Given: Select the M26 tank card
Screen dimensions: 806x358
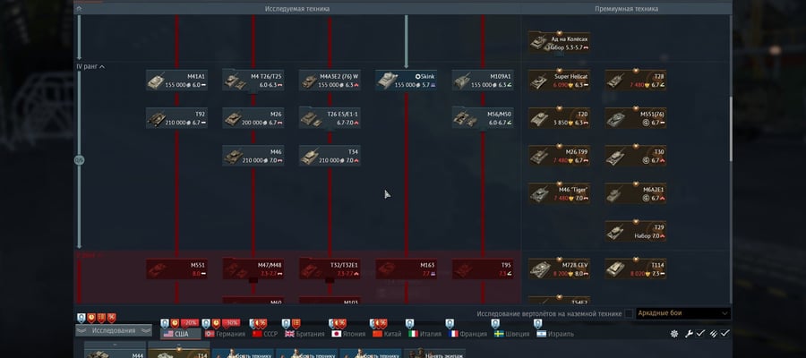Looking at the screenshot, I should tap(253, 118).
